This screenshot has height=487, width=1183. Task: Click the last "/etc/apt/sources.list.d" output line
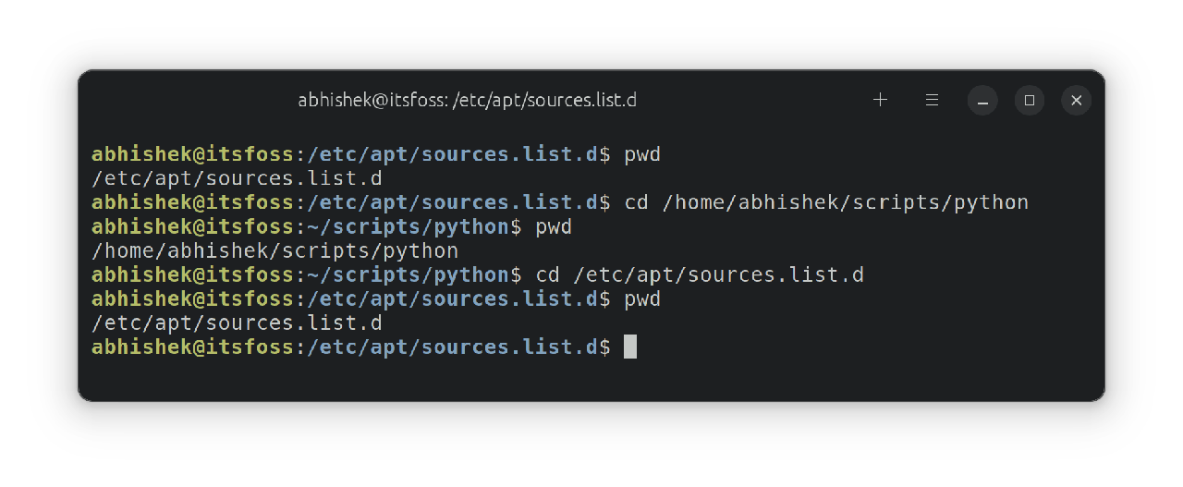pos(237,323)
